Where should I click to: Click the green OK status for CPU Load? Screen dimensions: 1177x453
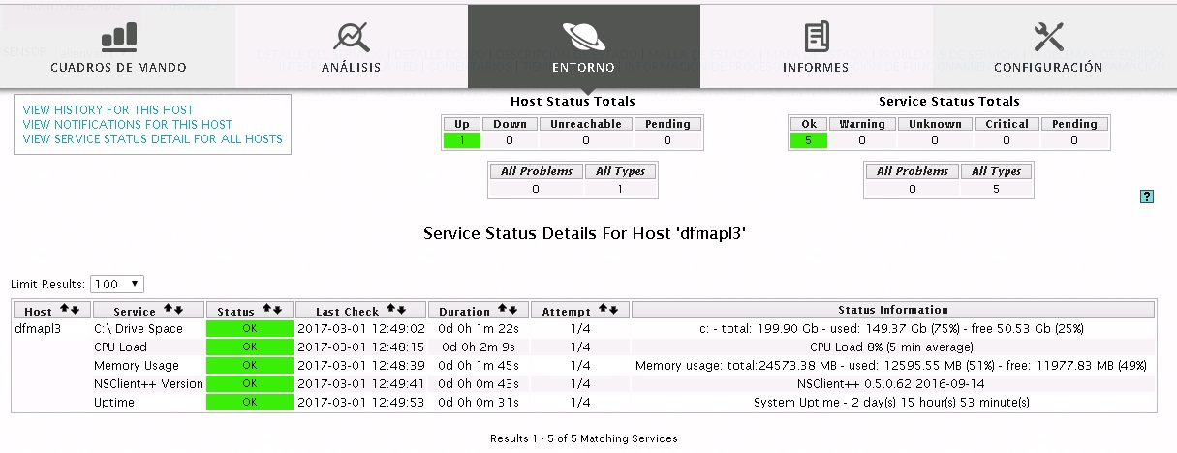[249, 347]
